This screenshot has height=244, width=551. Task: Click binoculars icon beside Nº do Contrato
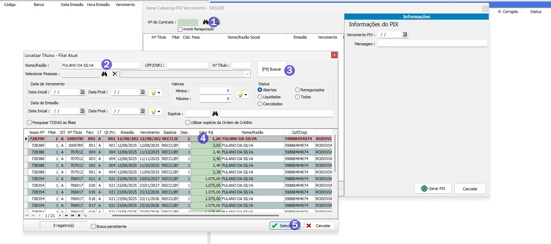(205, 22)
